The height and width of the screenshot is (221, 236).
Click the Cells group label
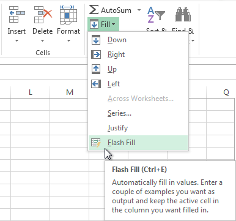click(x=43, y=53)
